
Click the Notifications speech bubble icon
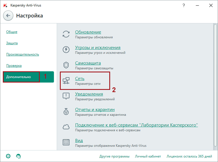tap(66, 96)
